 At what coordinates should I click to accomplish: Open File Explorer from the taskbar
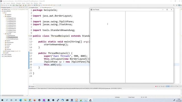point(25,100)
